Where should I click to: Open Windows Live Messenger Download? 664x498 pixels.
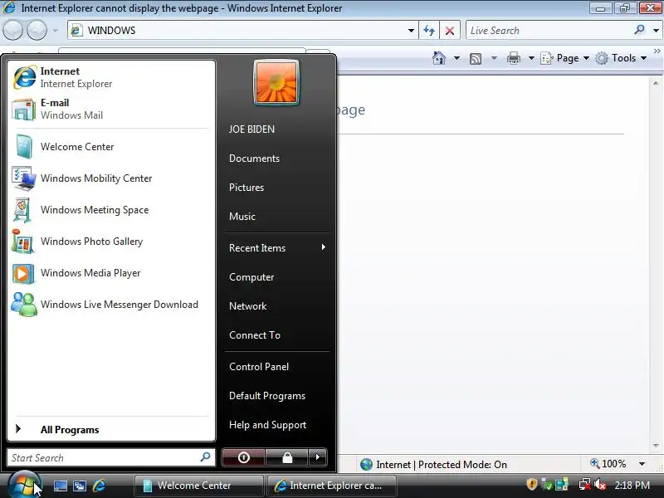click(111, 305)
